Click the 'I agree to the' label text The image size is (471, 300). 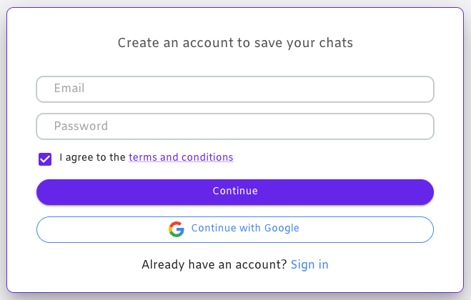click(92, 157)
